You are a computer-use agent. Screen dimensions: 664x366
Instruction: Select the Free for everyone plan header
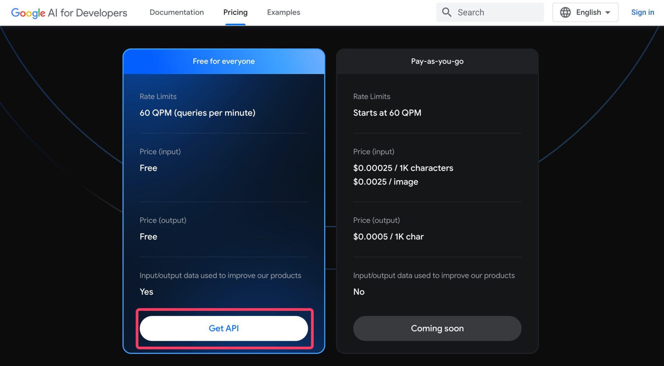pos(223,62)
